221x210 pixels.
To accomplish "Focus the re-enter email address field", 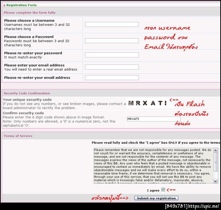I will (x=112, y=78).
